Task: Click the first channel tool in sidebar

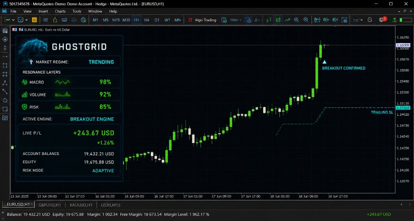Action: coord(5,65)
